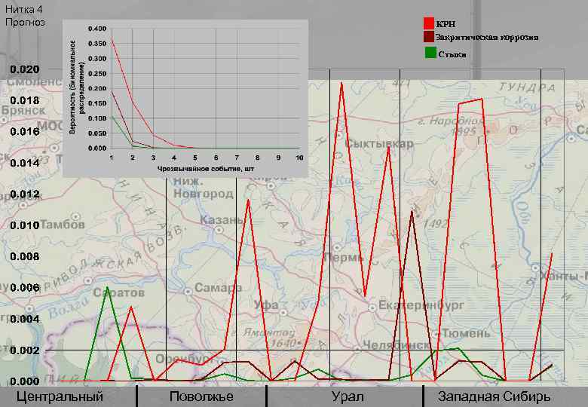Click the dark red Закритическая коррозия swatch
588x407 pixels.
(x=429, y=37)
